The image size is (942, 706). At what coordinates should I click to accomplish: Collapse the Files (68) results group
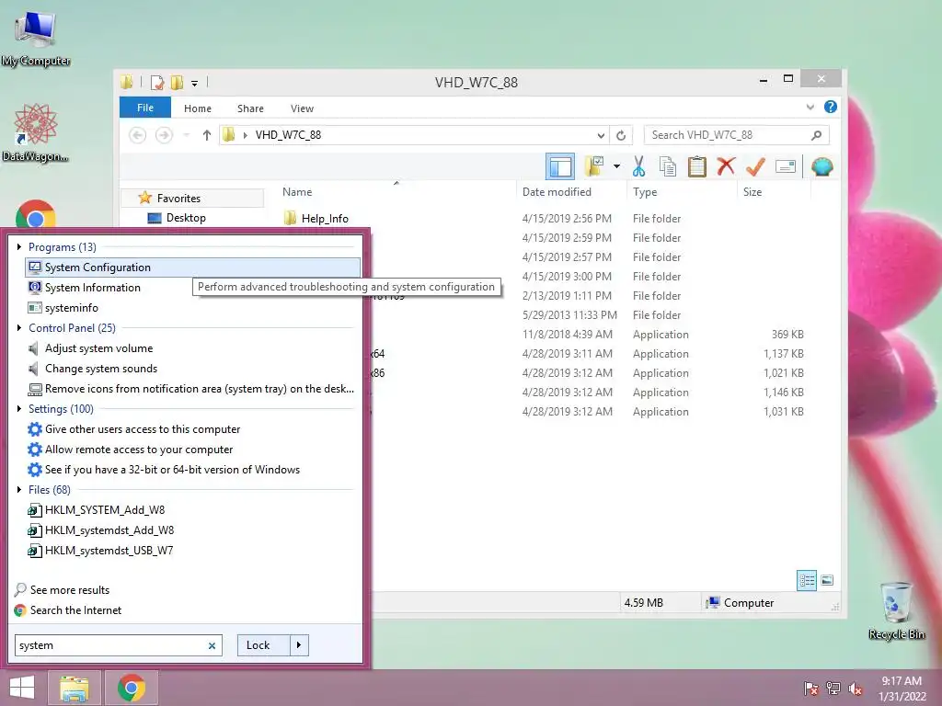[18, 490]
